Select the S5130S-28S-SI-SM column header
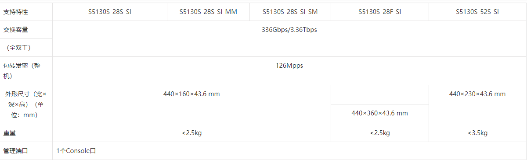 (x=290, y=12)
